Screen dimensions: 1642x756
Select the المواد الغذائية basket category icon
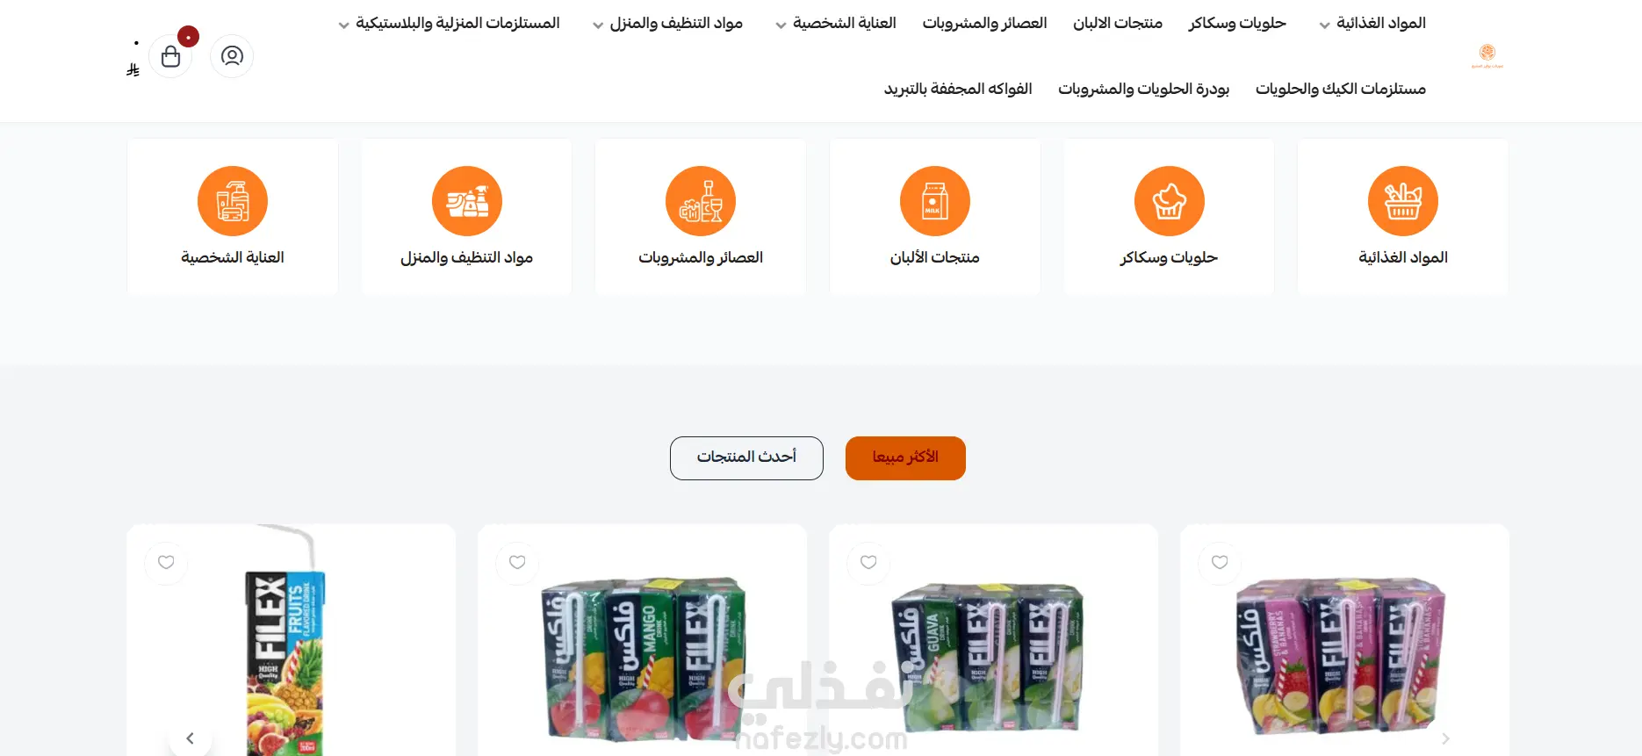pyautogui.click(x=1403, y=201)
